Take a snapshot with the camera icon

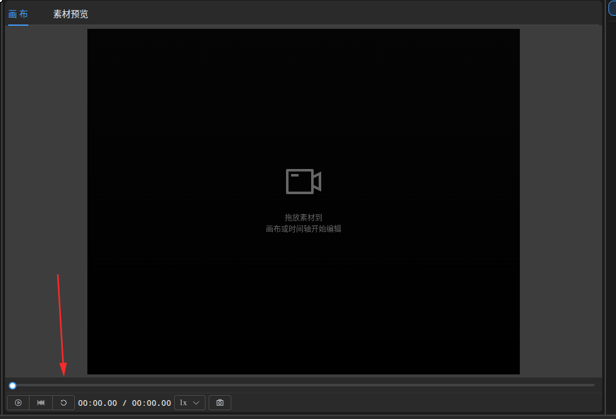220,403
